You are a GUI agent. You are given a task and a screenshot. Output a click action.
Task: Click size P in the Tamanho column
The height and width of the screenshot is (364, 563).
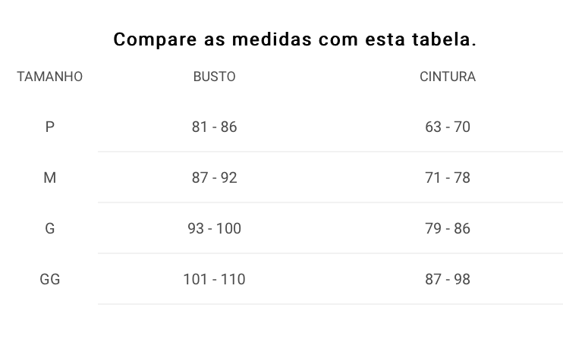coord(50,127)
